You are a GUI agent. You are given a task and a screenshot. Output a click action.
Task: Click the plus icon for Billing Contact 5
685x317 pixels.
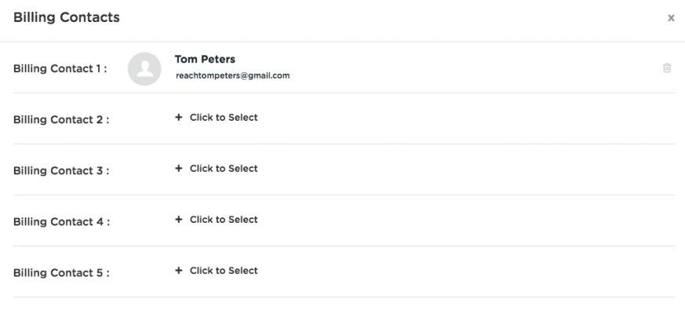pos(178,270)
